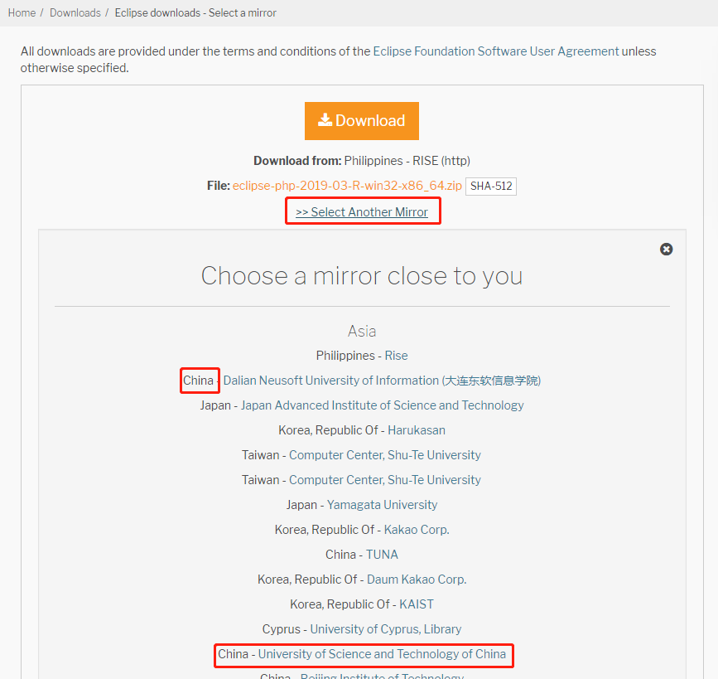The width and height of the screenshot is (718, 679).
Task: Choose the KAIST mirror
Action: click(416, 604)
